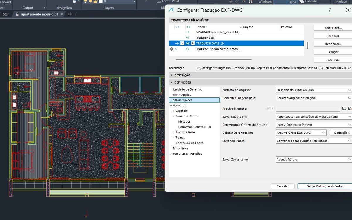Image resolution: width=352 pixels, height=220 pixels.
Task: Click the Archicad logo in dialog title bar
Action: coord(171,10)
